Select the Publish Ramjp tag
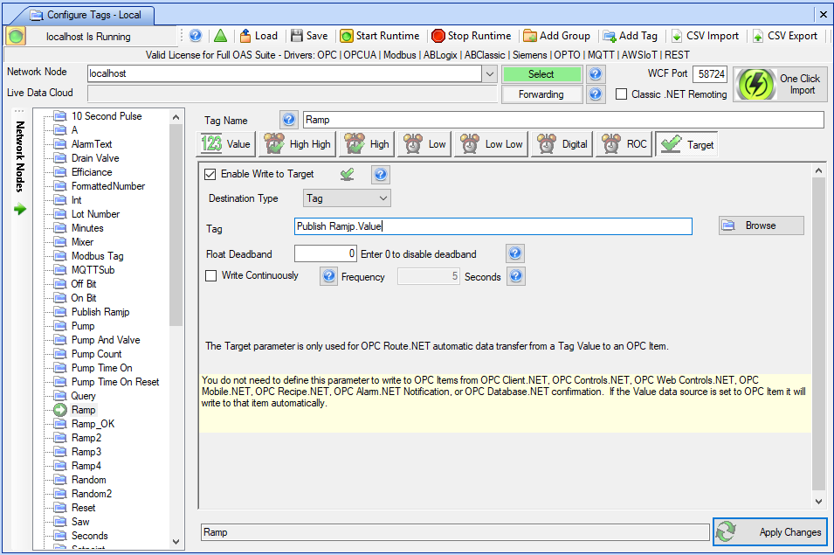 [100, 312]
